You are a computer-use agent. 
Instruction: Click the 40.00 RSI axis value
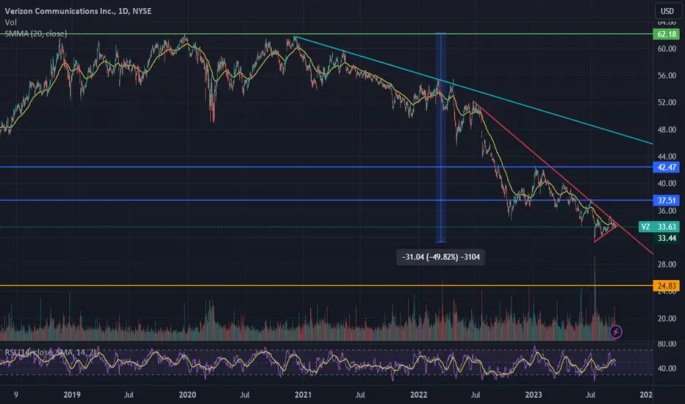tap(667, 369)
